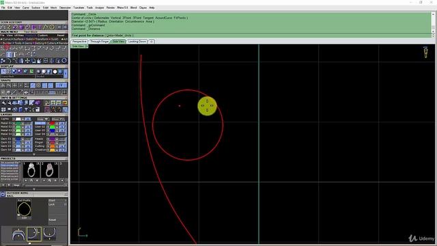Open the render style dropdown under Display
Screen dimensions: 437x246
tap(50, 76)
